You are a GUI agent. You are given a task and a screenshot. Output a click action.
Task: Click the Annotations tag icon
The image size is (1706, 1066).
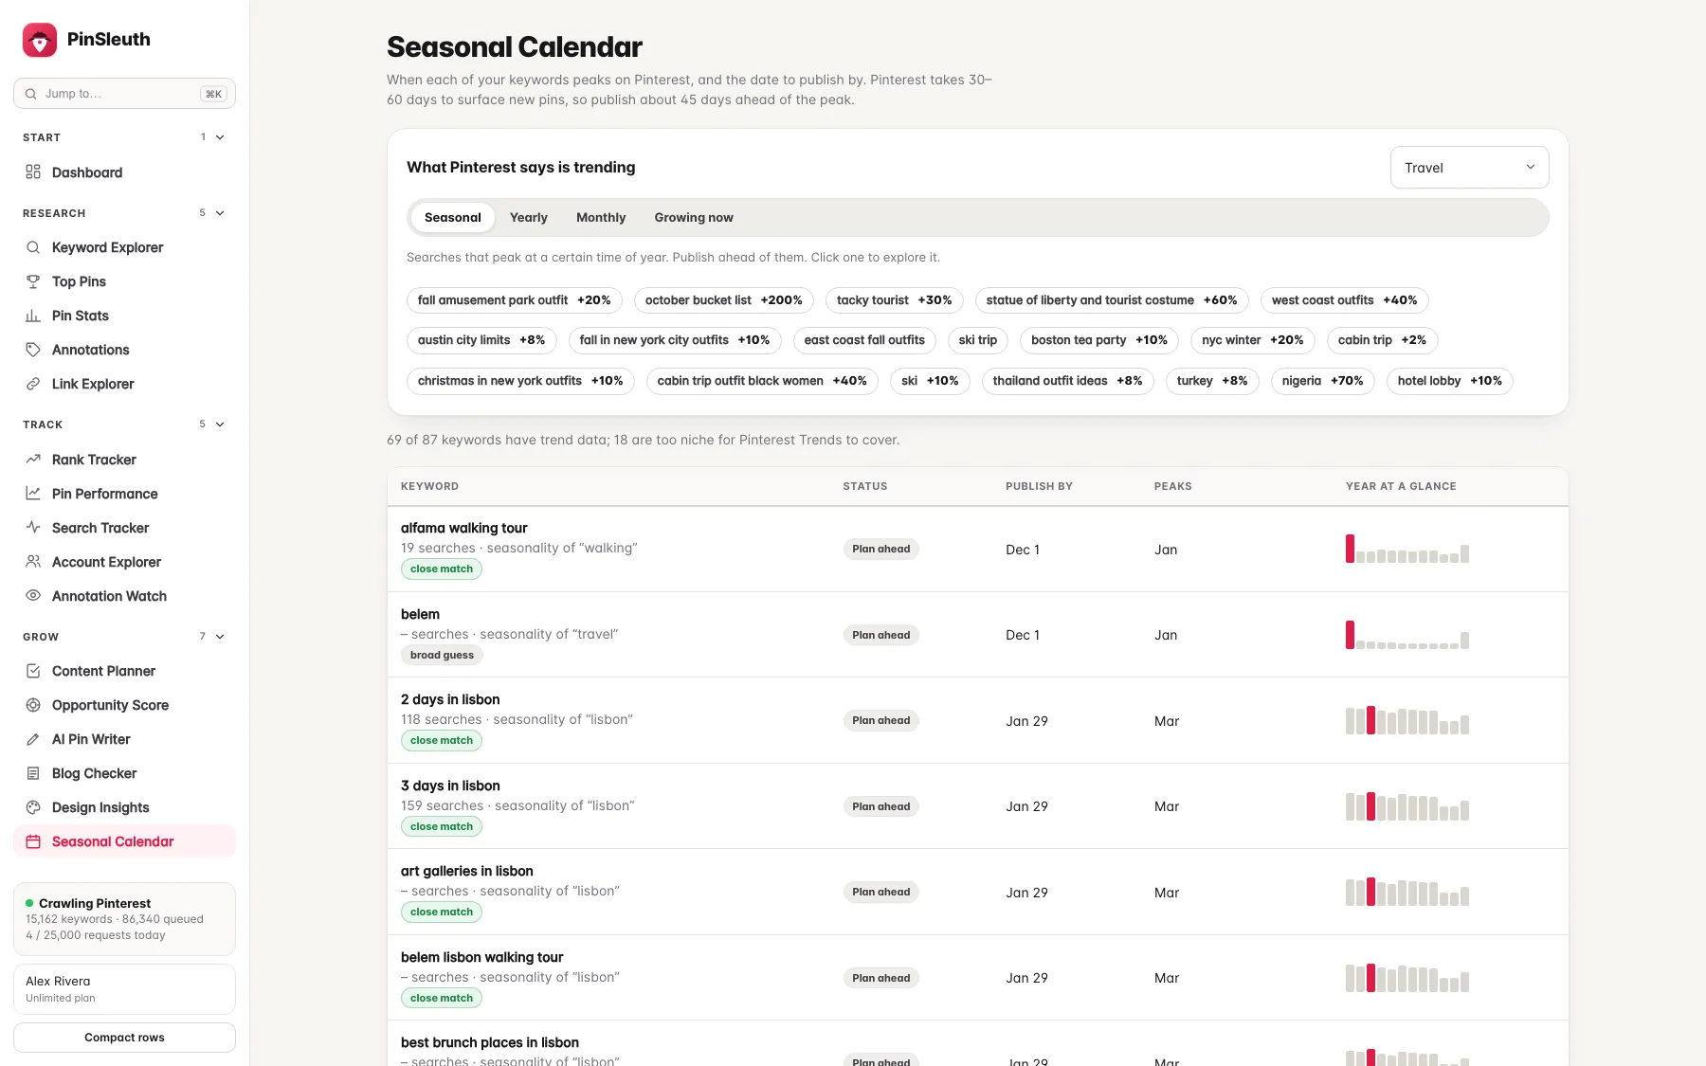click(33, 350)
